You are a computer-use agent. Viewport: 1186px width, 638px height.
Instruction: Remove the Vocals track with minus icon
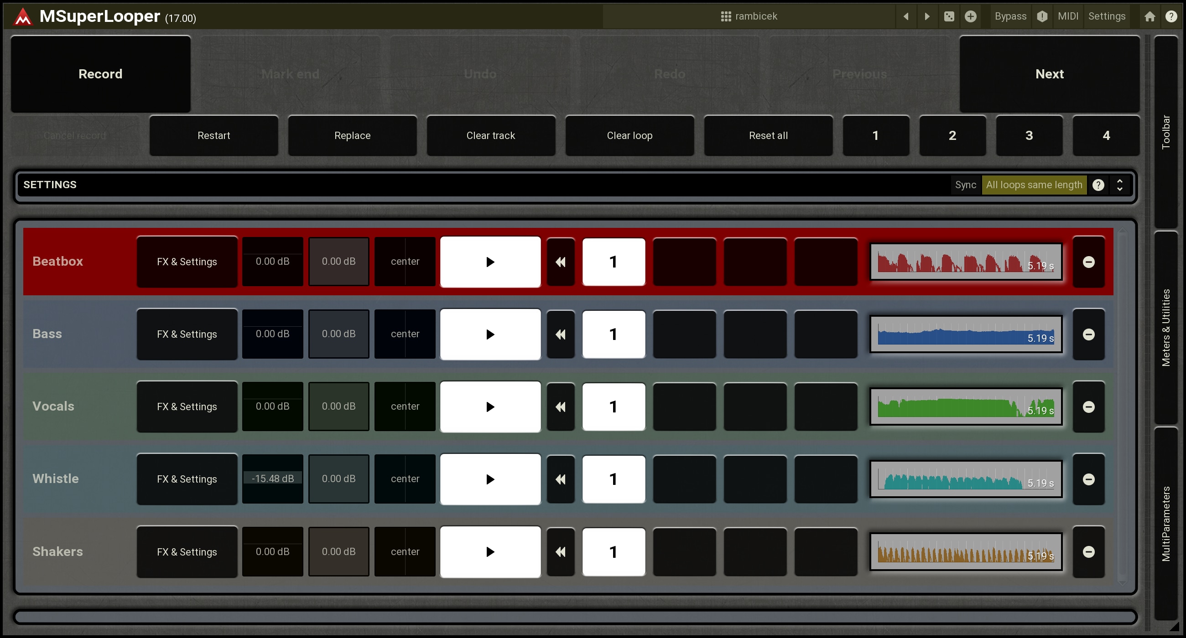[x=1088, y=406]
